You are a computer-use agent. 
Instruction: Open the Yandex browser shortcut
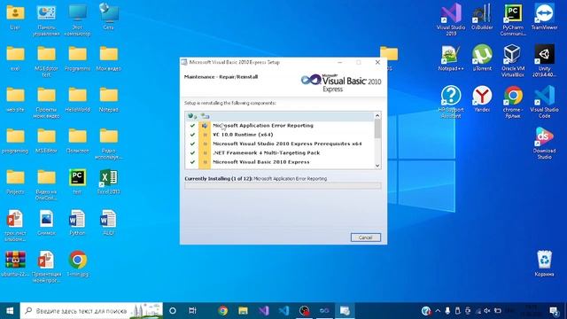pyautogui.click(x=482, y=98)
